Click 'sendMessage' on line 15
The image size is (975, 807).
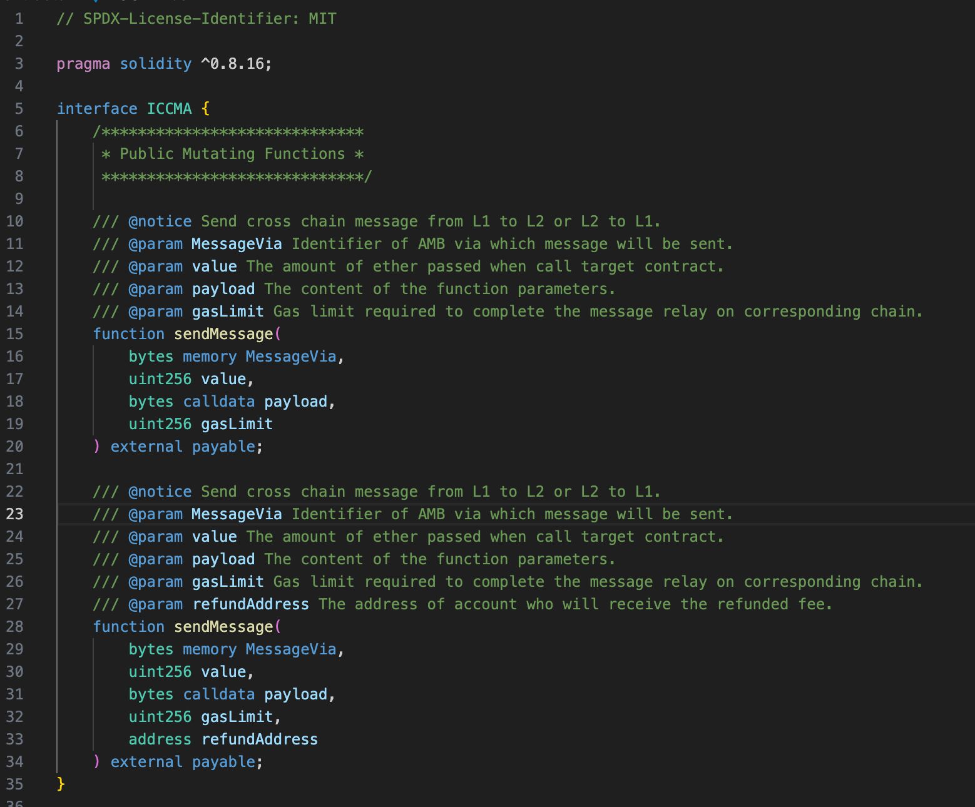click(223, 334)
